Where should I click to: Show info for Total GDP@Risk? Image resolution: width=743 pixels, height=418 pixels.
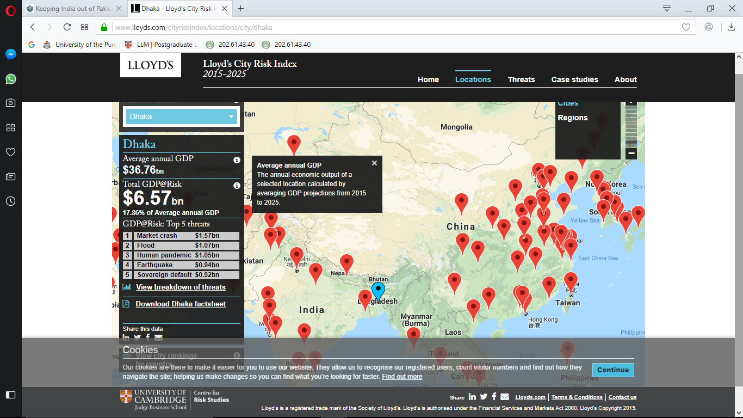pyautogui.click(x=237, y=186)
